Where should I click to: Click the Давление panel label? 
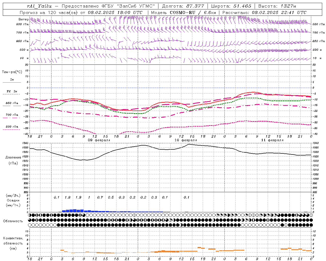click(x=13, y=158)
